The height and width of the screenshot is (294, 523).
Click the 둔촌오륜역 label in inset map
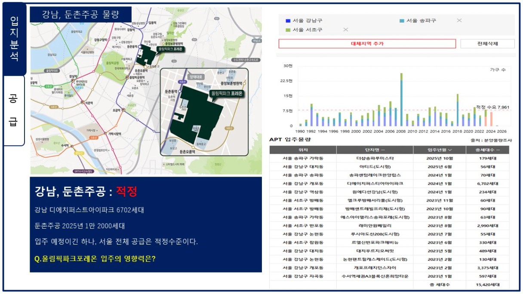[188, 152]
